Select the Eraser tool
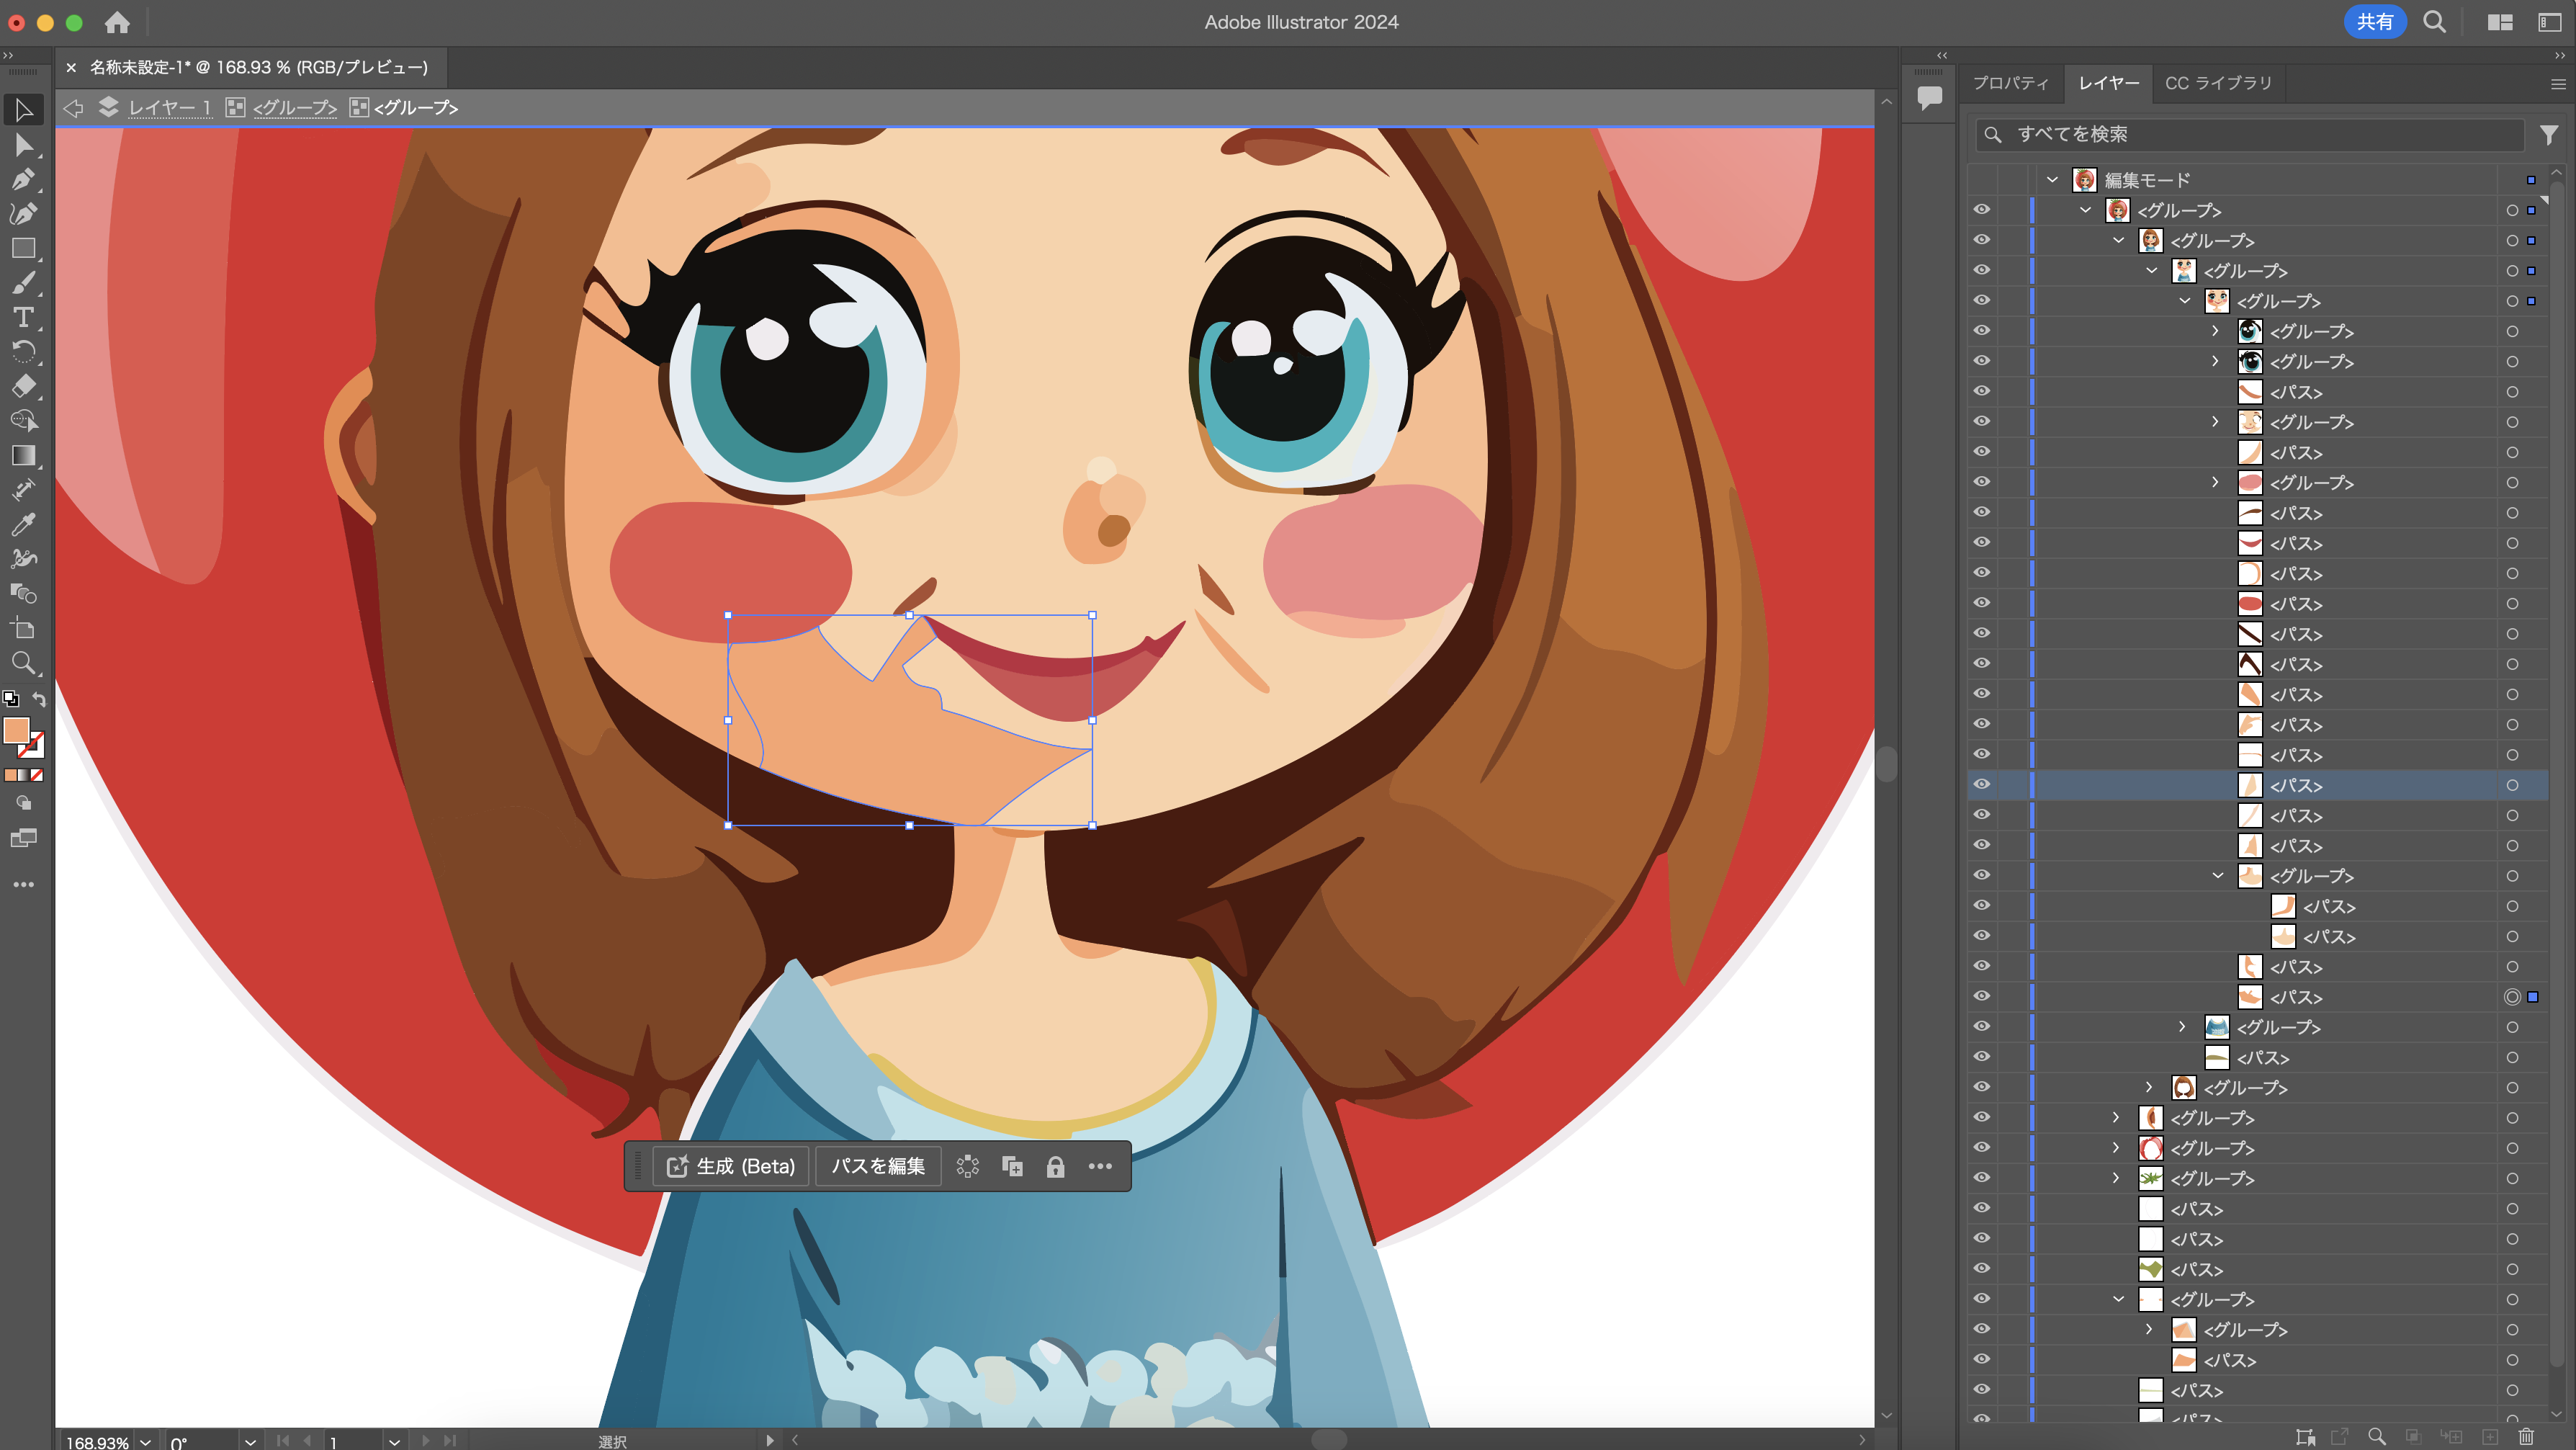 coord(23,386)
